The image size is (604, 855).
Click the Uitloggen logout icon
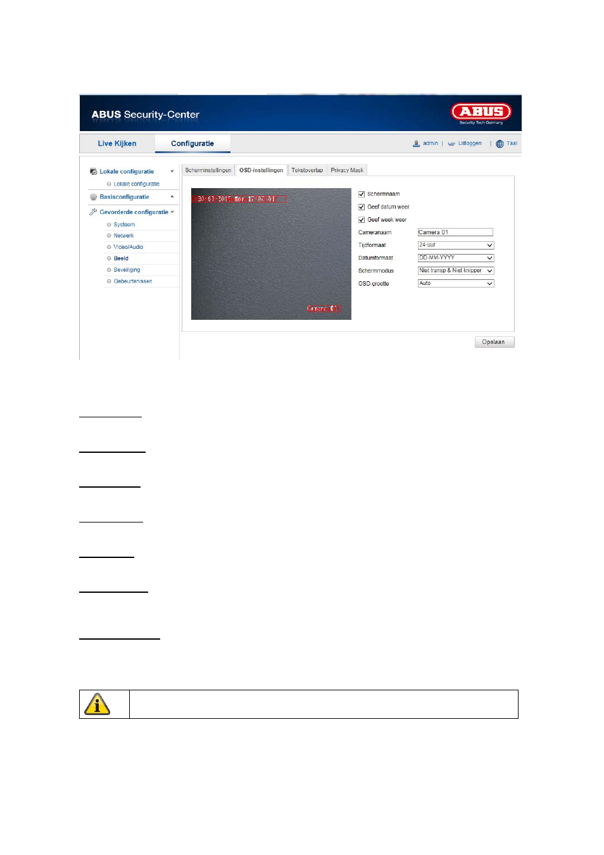pyautogui.click(x=451, y=144)
